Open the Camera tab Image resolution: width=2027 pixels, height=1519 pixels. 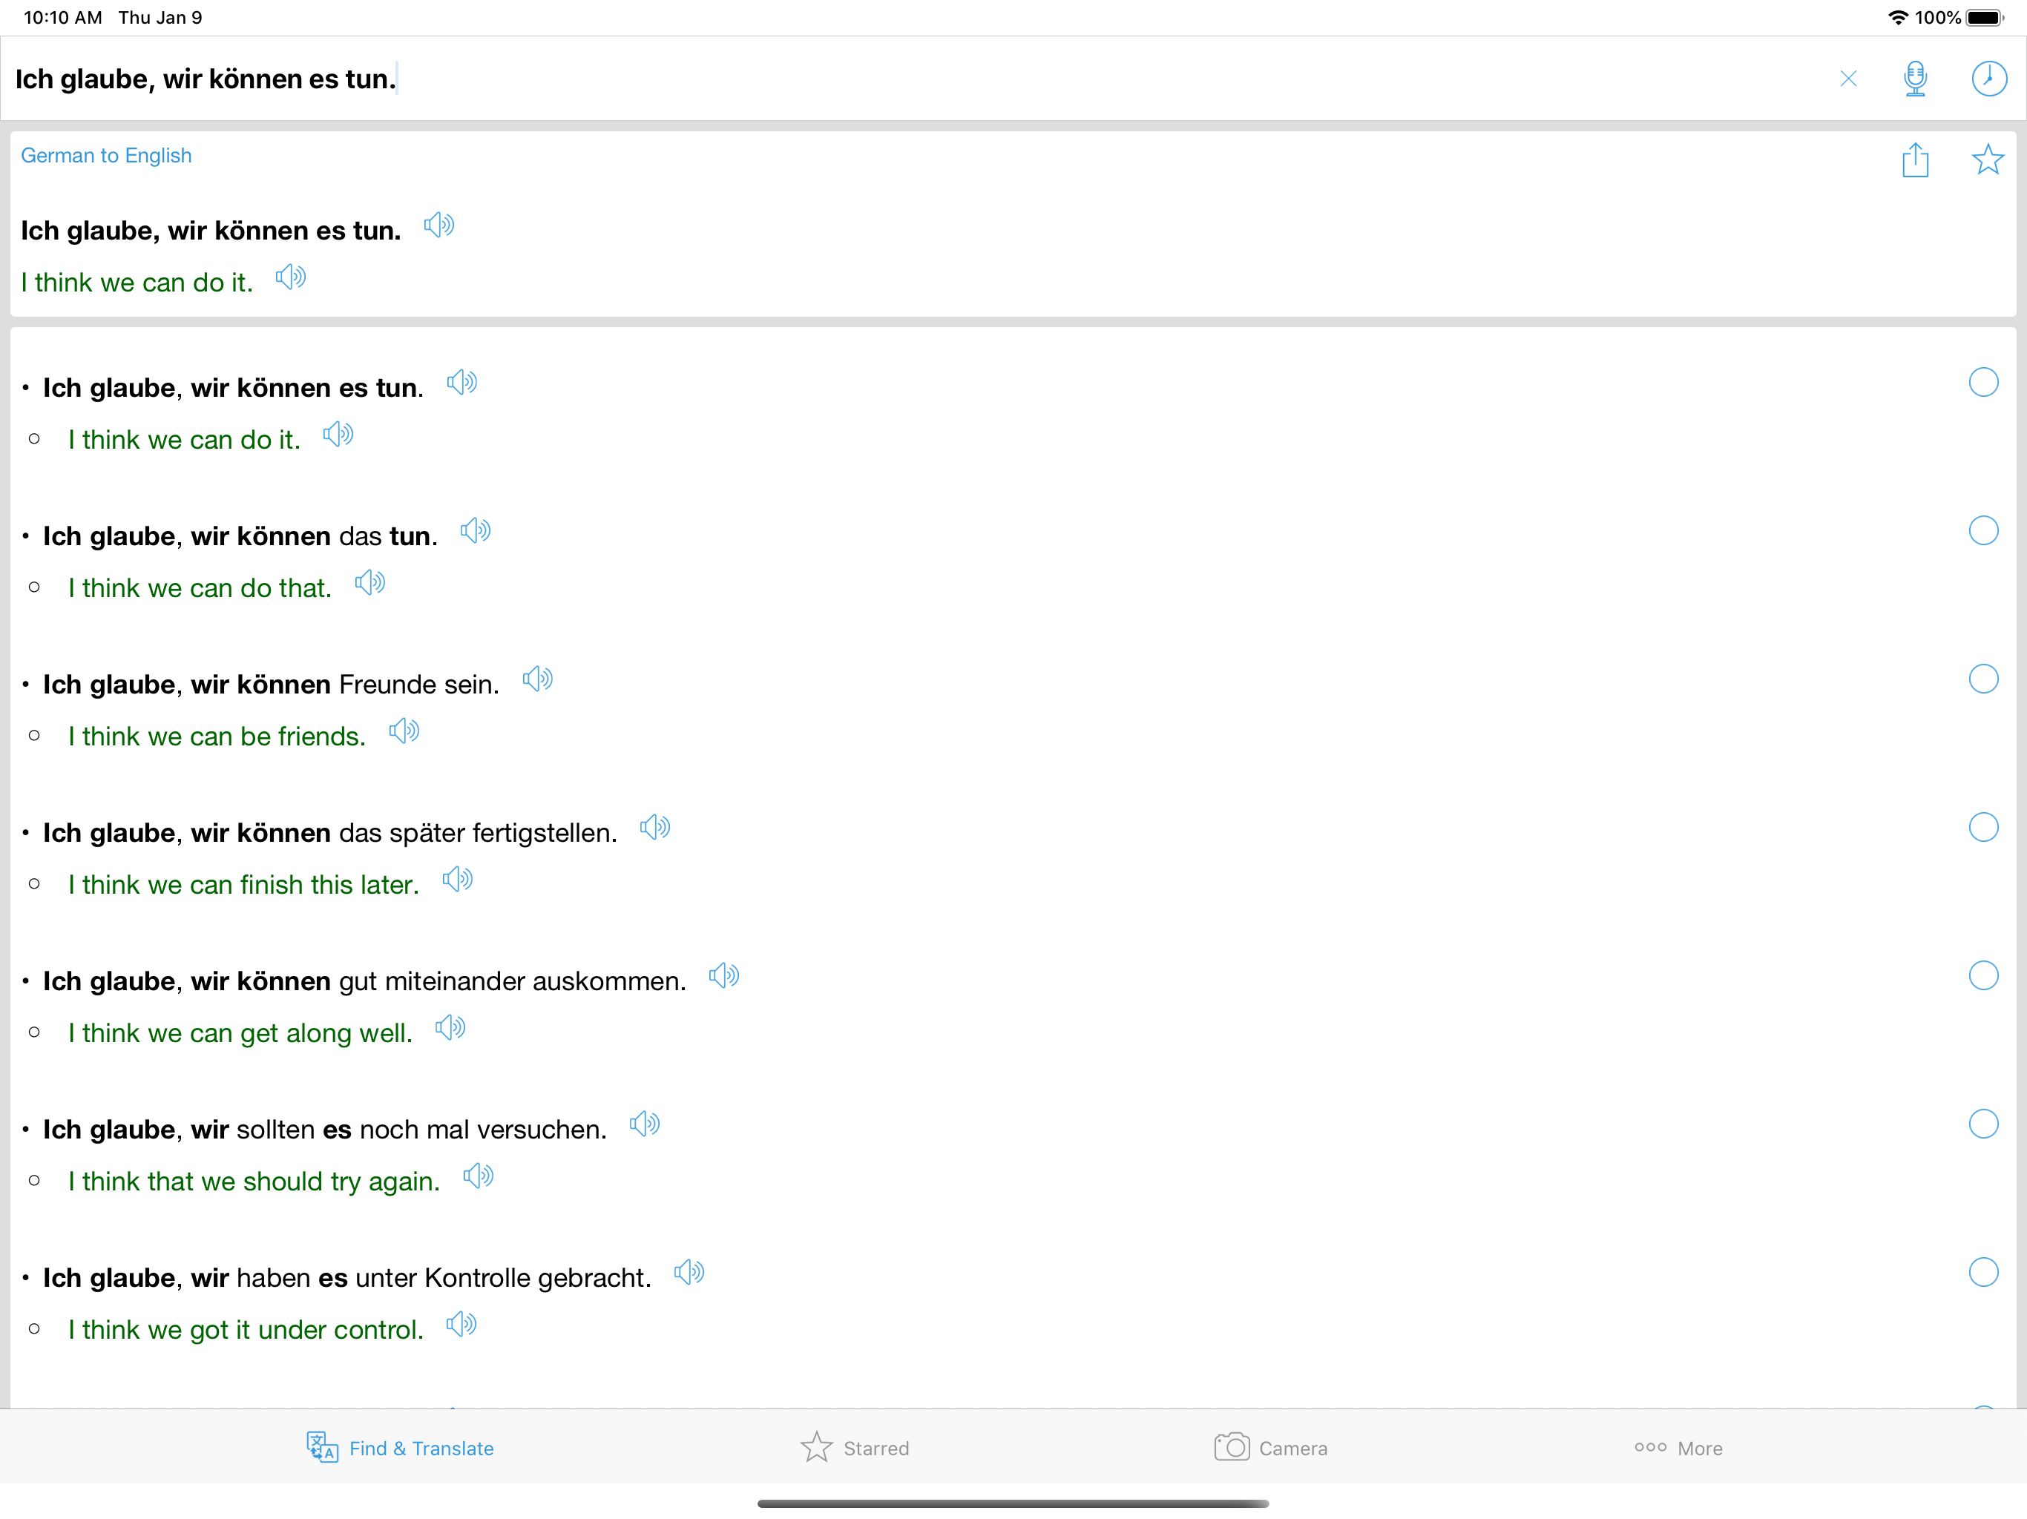pyautogui.click(x=1270, y=1448)
